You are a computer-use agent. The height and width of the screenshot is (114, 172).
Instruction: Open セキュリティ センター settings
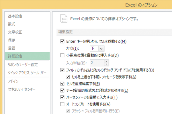tap(21, 89)
